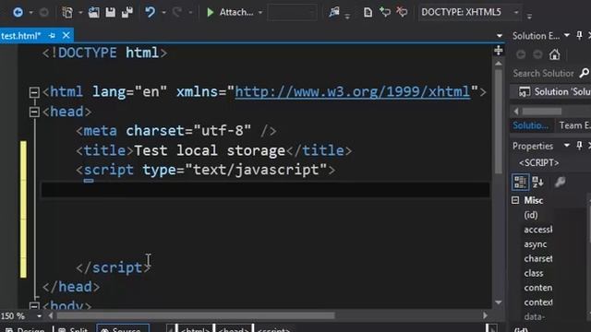Switch to the Team Explorer tab

[574, 125]
